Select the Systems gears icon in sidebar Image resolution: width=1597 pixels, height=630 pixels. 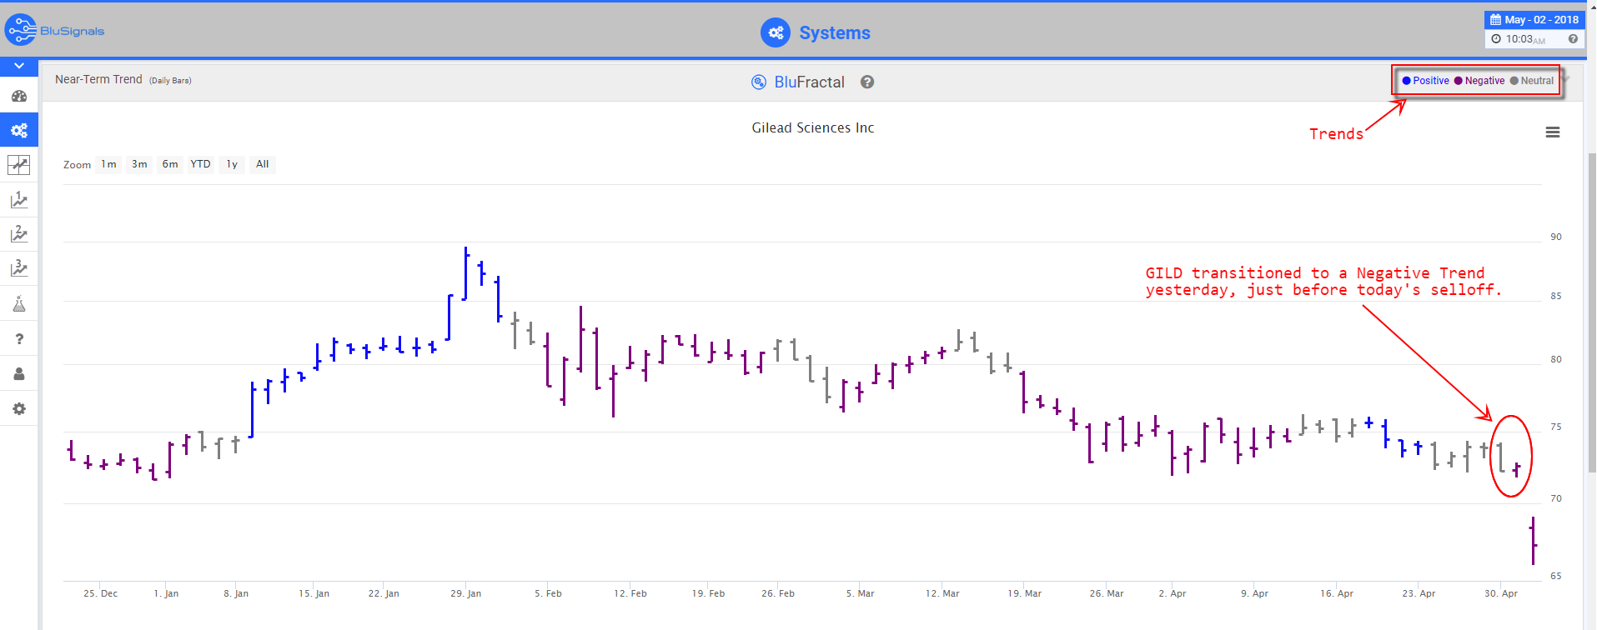pos(19,130)
